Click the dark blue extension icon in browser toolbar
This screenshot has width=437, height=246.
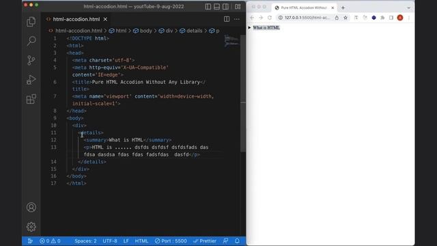373,18
